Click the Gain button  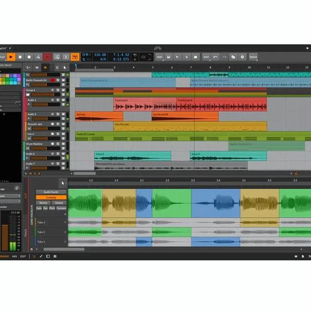tap(39, 208)
